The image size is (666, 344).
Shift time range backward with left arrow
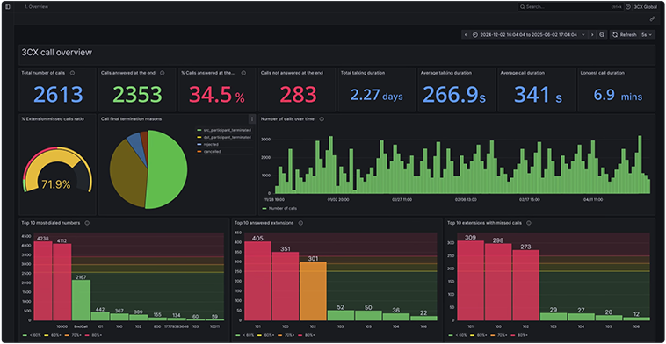coord(466,35)
